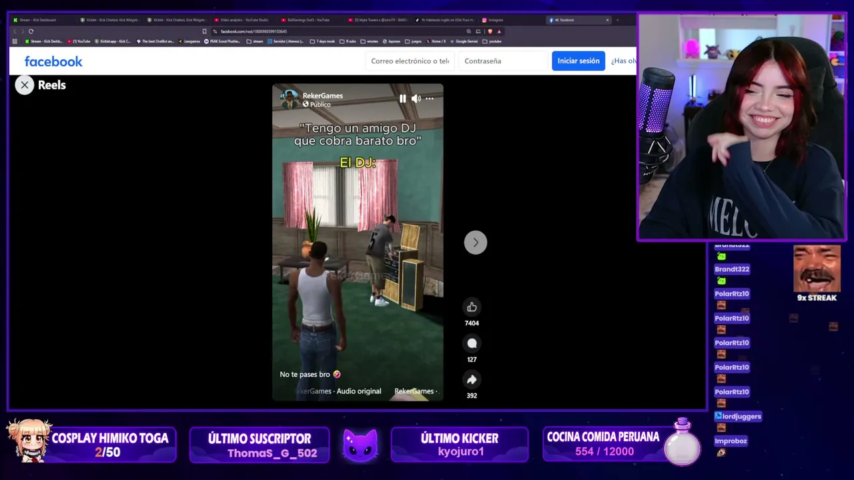Open the Lessgames bookmark
This screenshot has height=480, width=854.
pos(189,41)
